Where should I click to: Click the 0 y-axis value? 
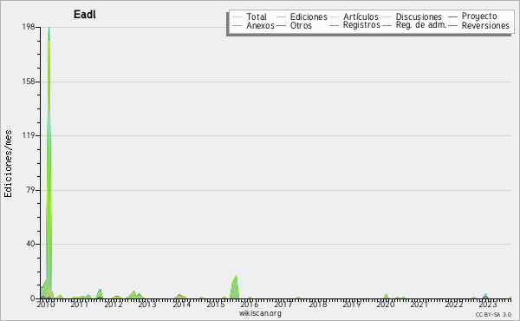[33, 298]
